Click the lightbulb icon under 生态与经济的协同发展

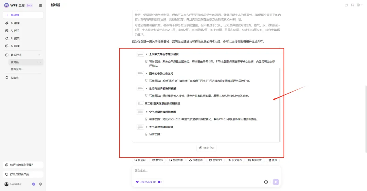pos(146,96)
